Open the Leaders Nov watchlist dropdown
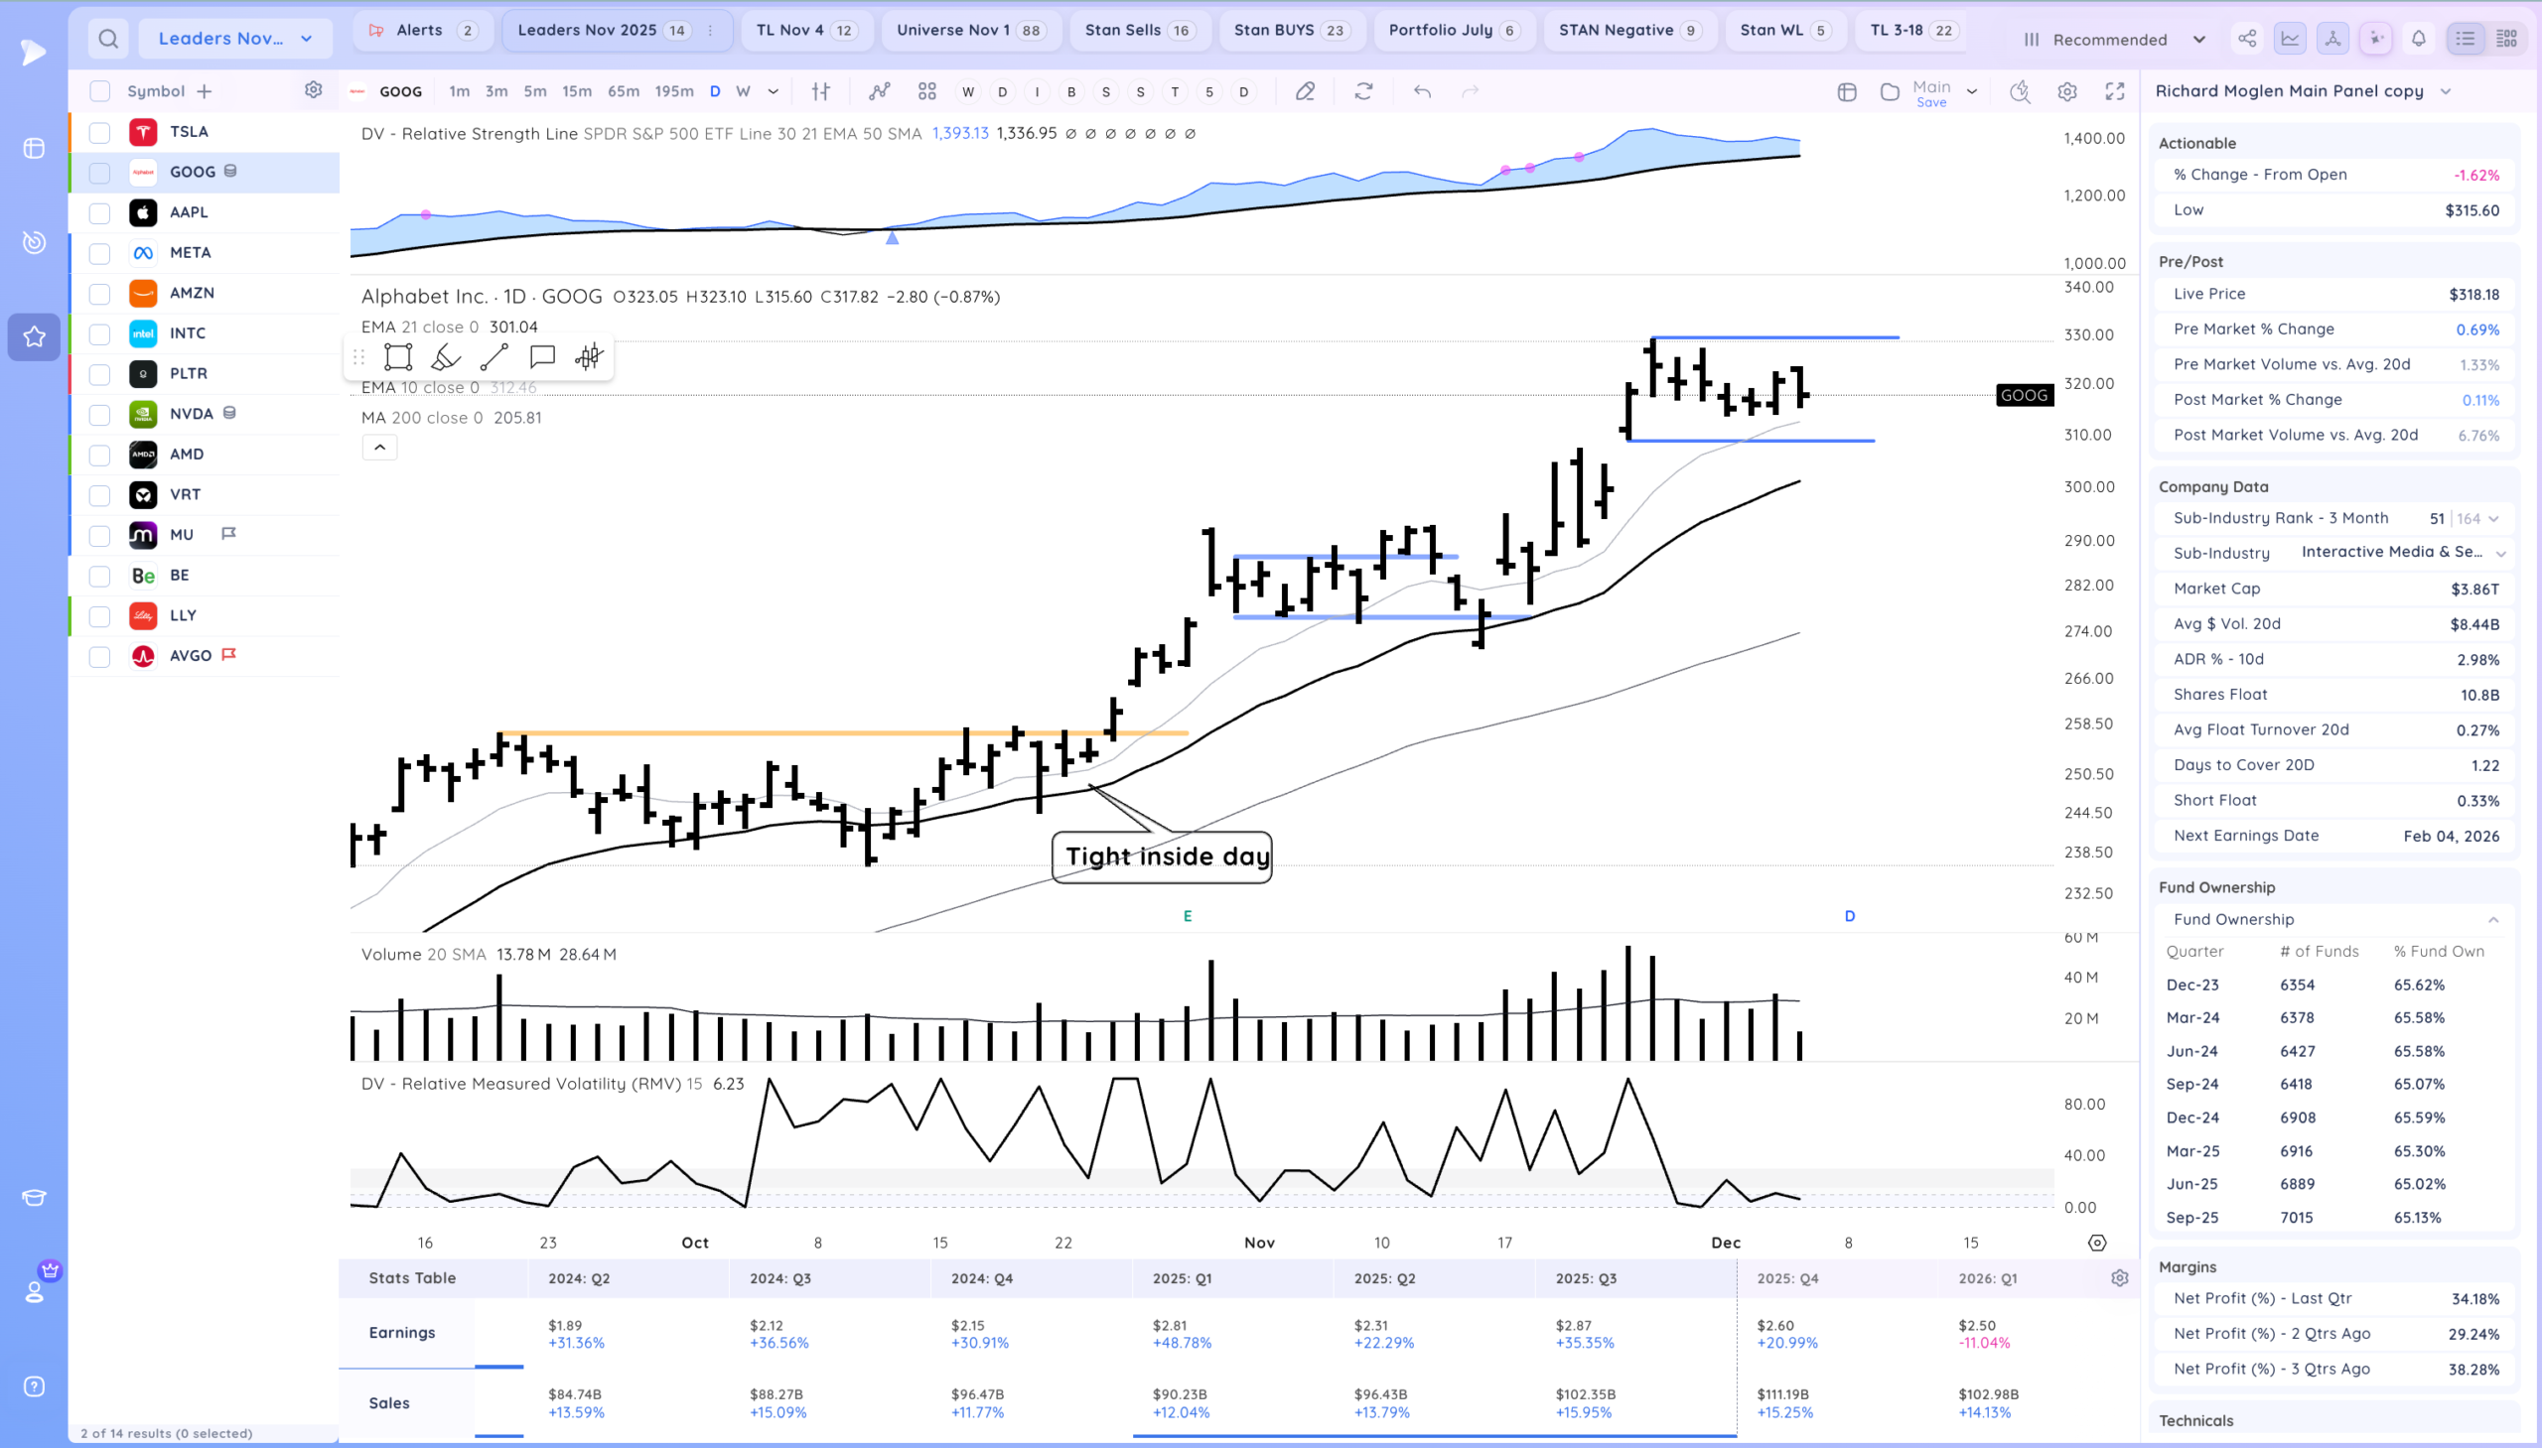Image resolution: width=2542 pixels, height=1448 pixels. (x=234, y=39)
